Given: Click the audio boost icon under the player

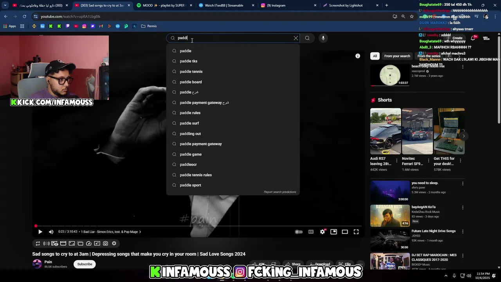Looking at the screenshot, I should click(x=46, y=244).
